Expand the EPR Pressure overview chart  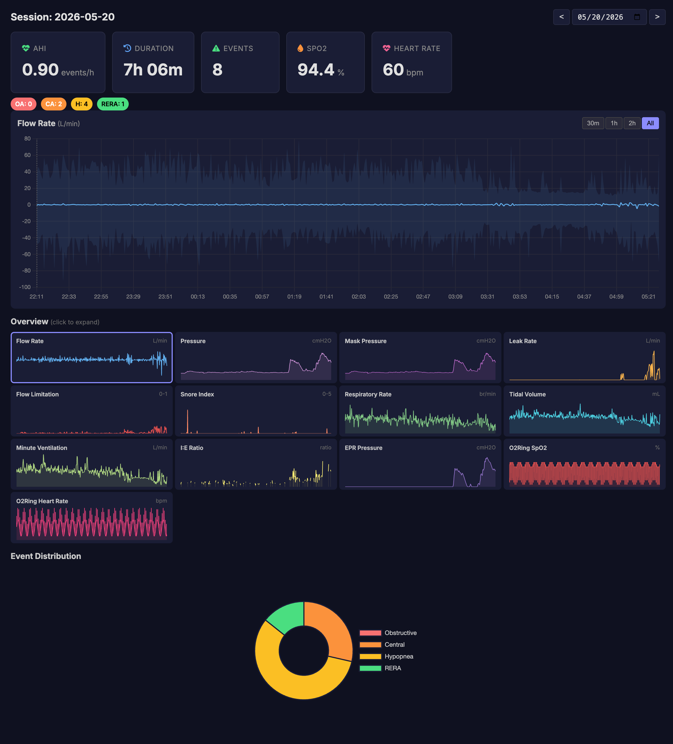(x=420, y=464)
